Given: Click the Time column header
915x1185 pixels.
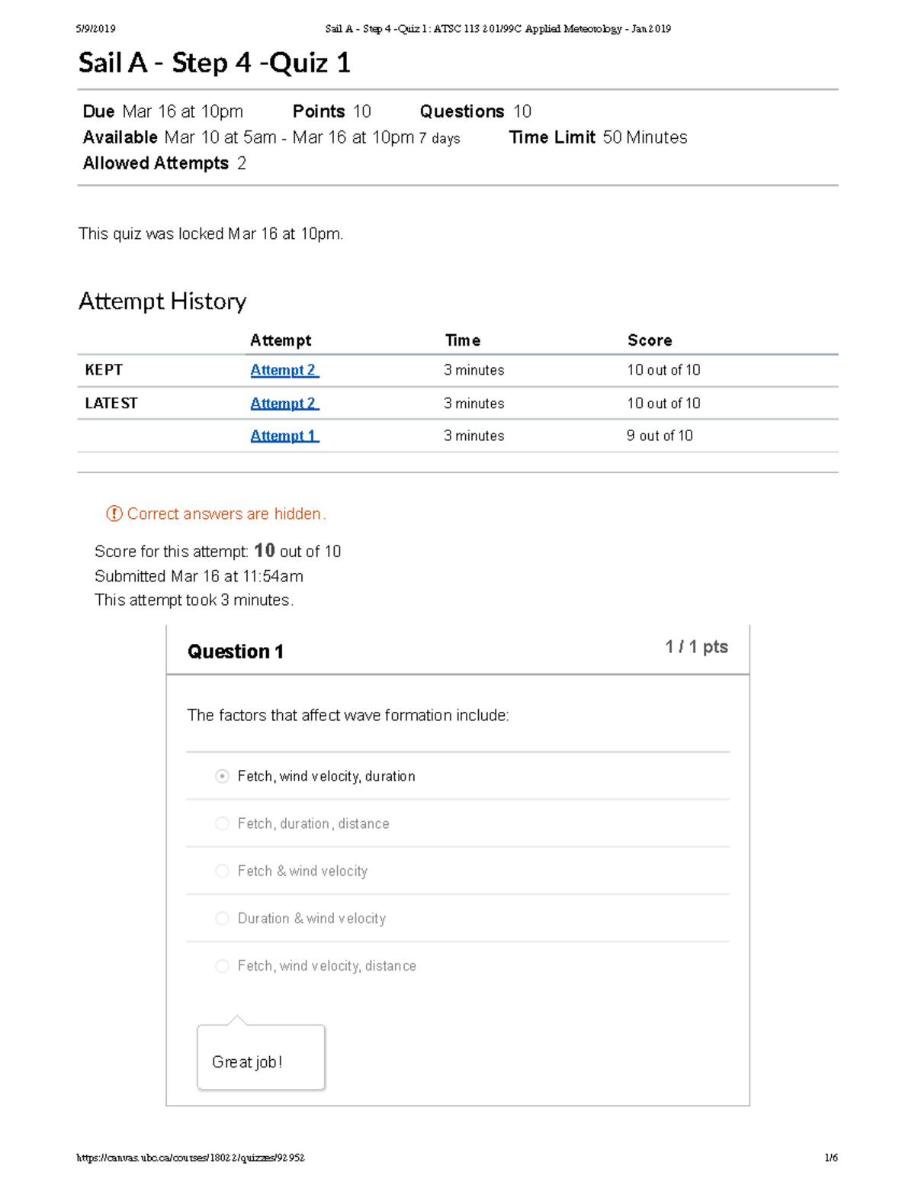Looking at the screenshot, I should point(462,340).
